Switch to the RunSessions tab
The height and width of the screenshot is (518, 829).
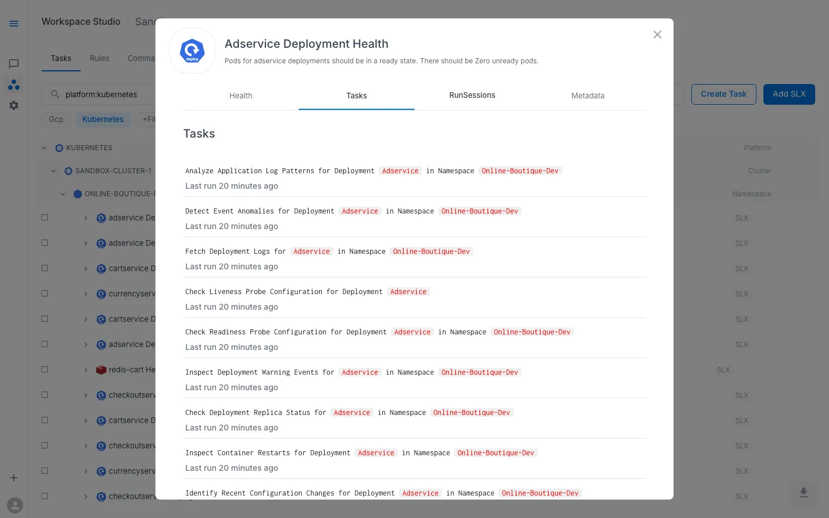point(472,96)
